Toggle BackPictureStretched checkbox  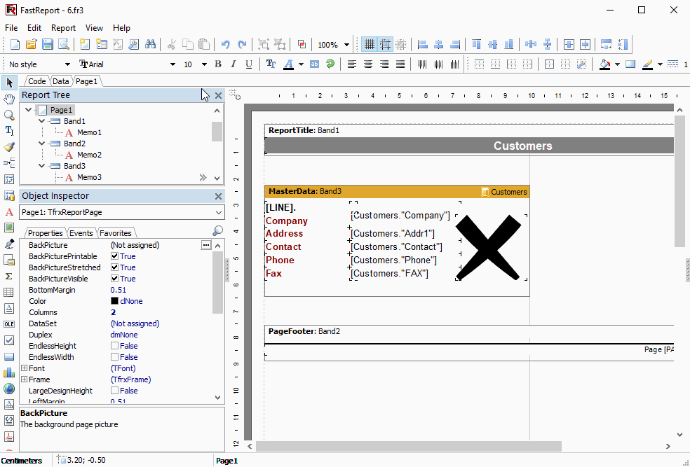114,267
